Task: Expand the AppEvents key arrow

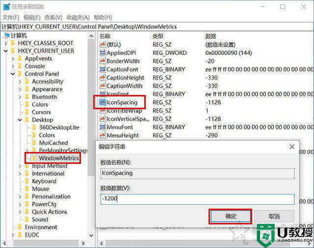Action: [13, 59]
